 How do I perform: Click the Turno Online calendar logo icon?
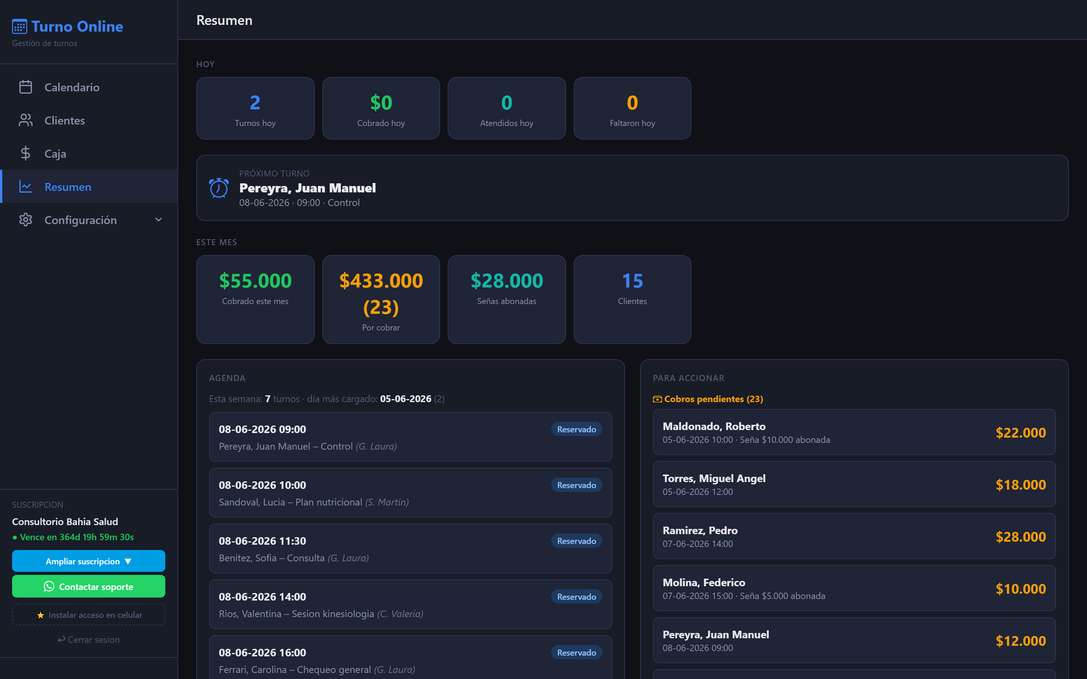[20, 26]
